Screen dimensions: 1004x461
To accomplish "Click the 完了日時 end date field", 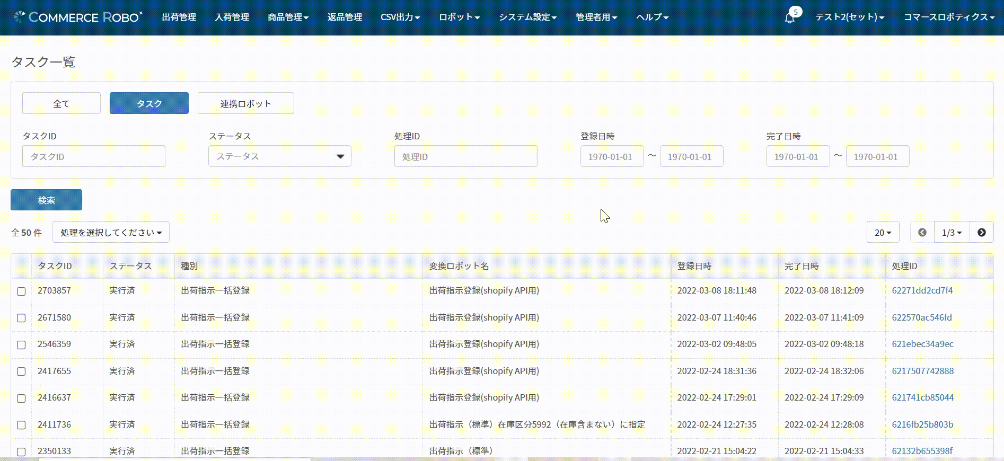I will [x=878, y=156].
